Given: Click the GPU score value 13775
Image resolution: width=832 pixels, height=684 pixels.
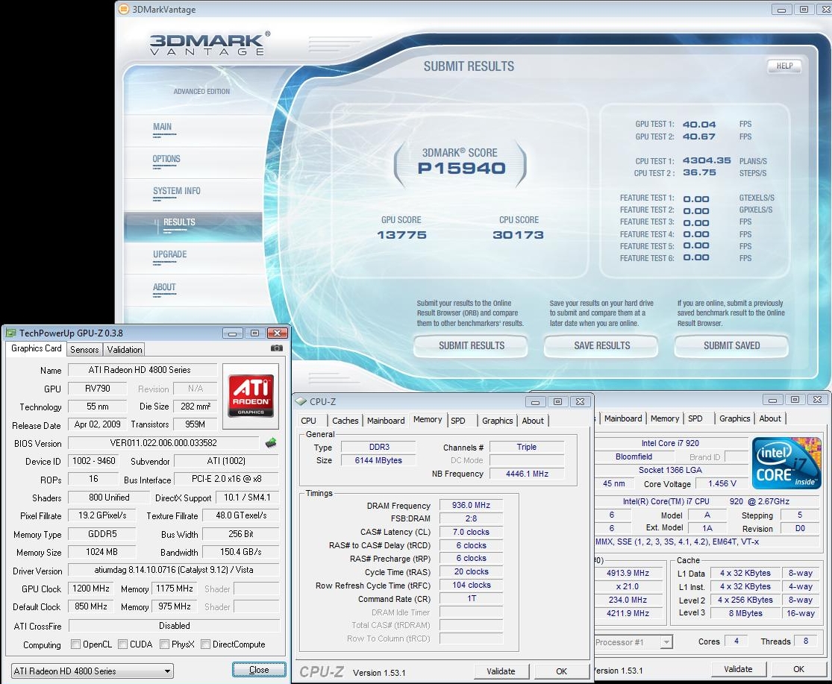Looking at the screenshot, I should coord(401,235).
